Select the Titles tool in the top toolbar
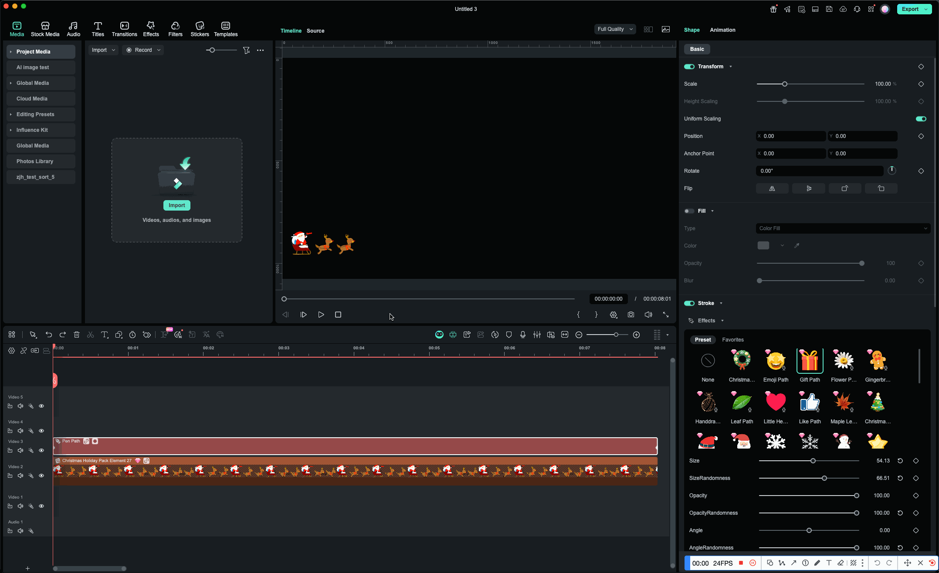The height and width of the screenshot is (573, 939). coord(98,28)
